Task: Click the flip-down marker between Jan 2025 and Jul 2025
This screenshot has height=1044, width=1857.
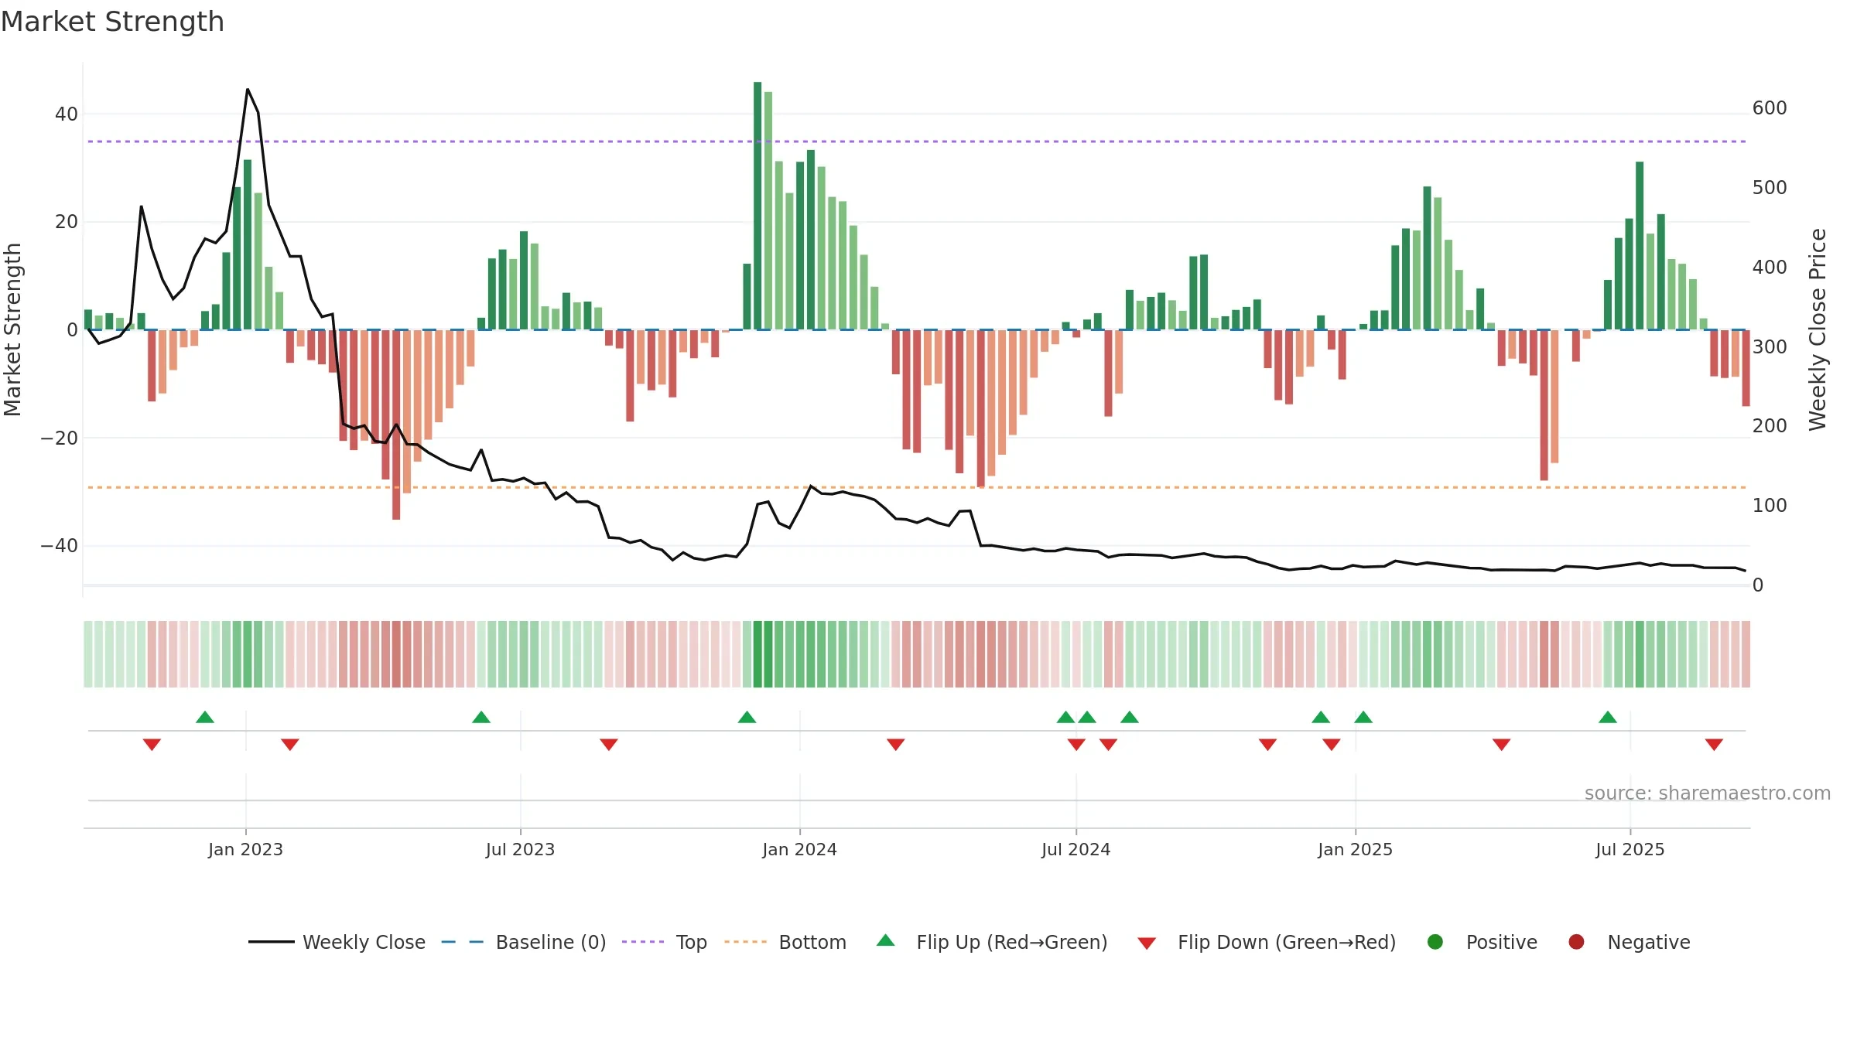Action: point(1502,744)
